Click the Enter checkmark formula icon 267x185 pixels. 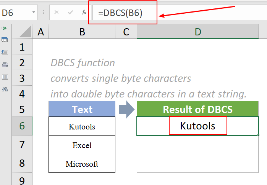click(x=70, y=13)
